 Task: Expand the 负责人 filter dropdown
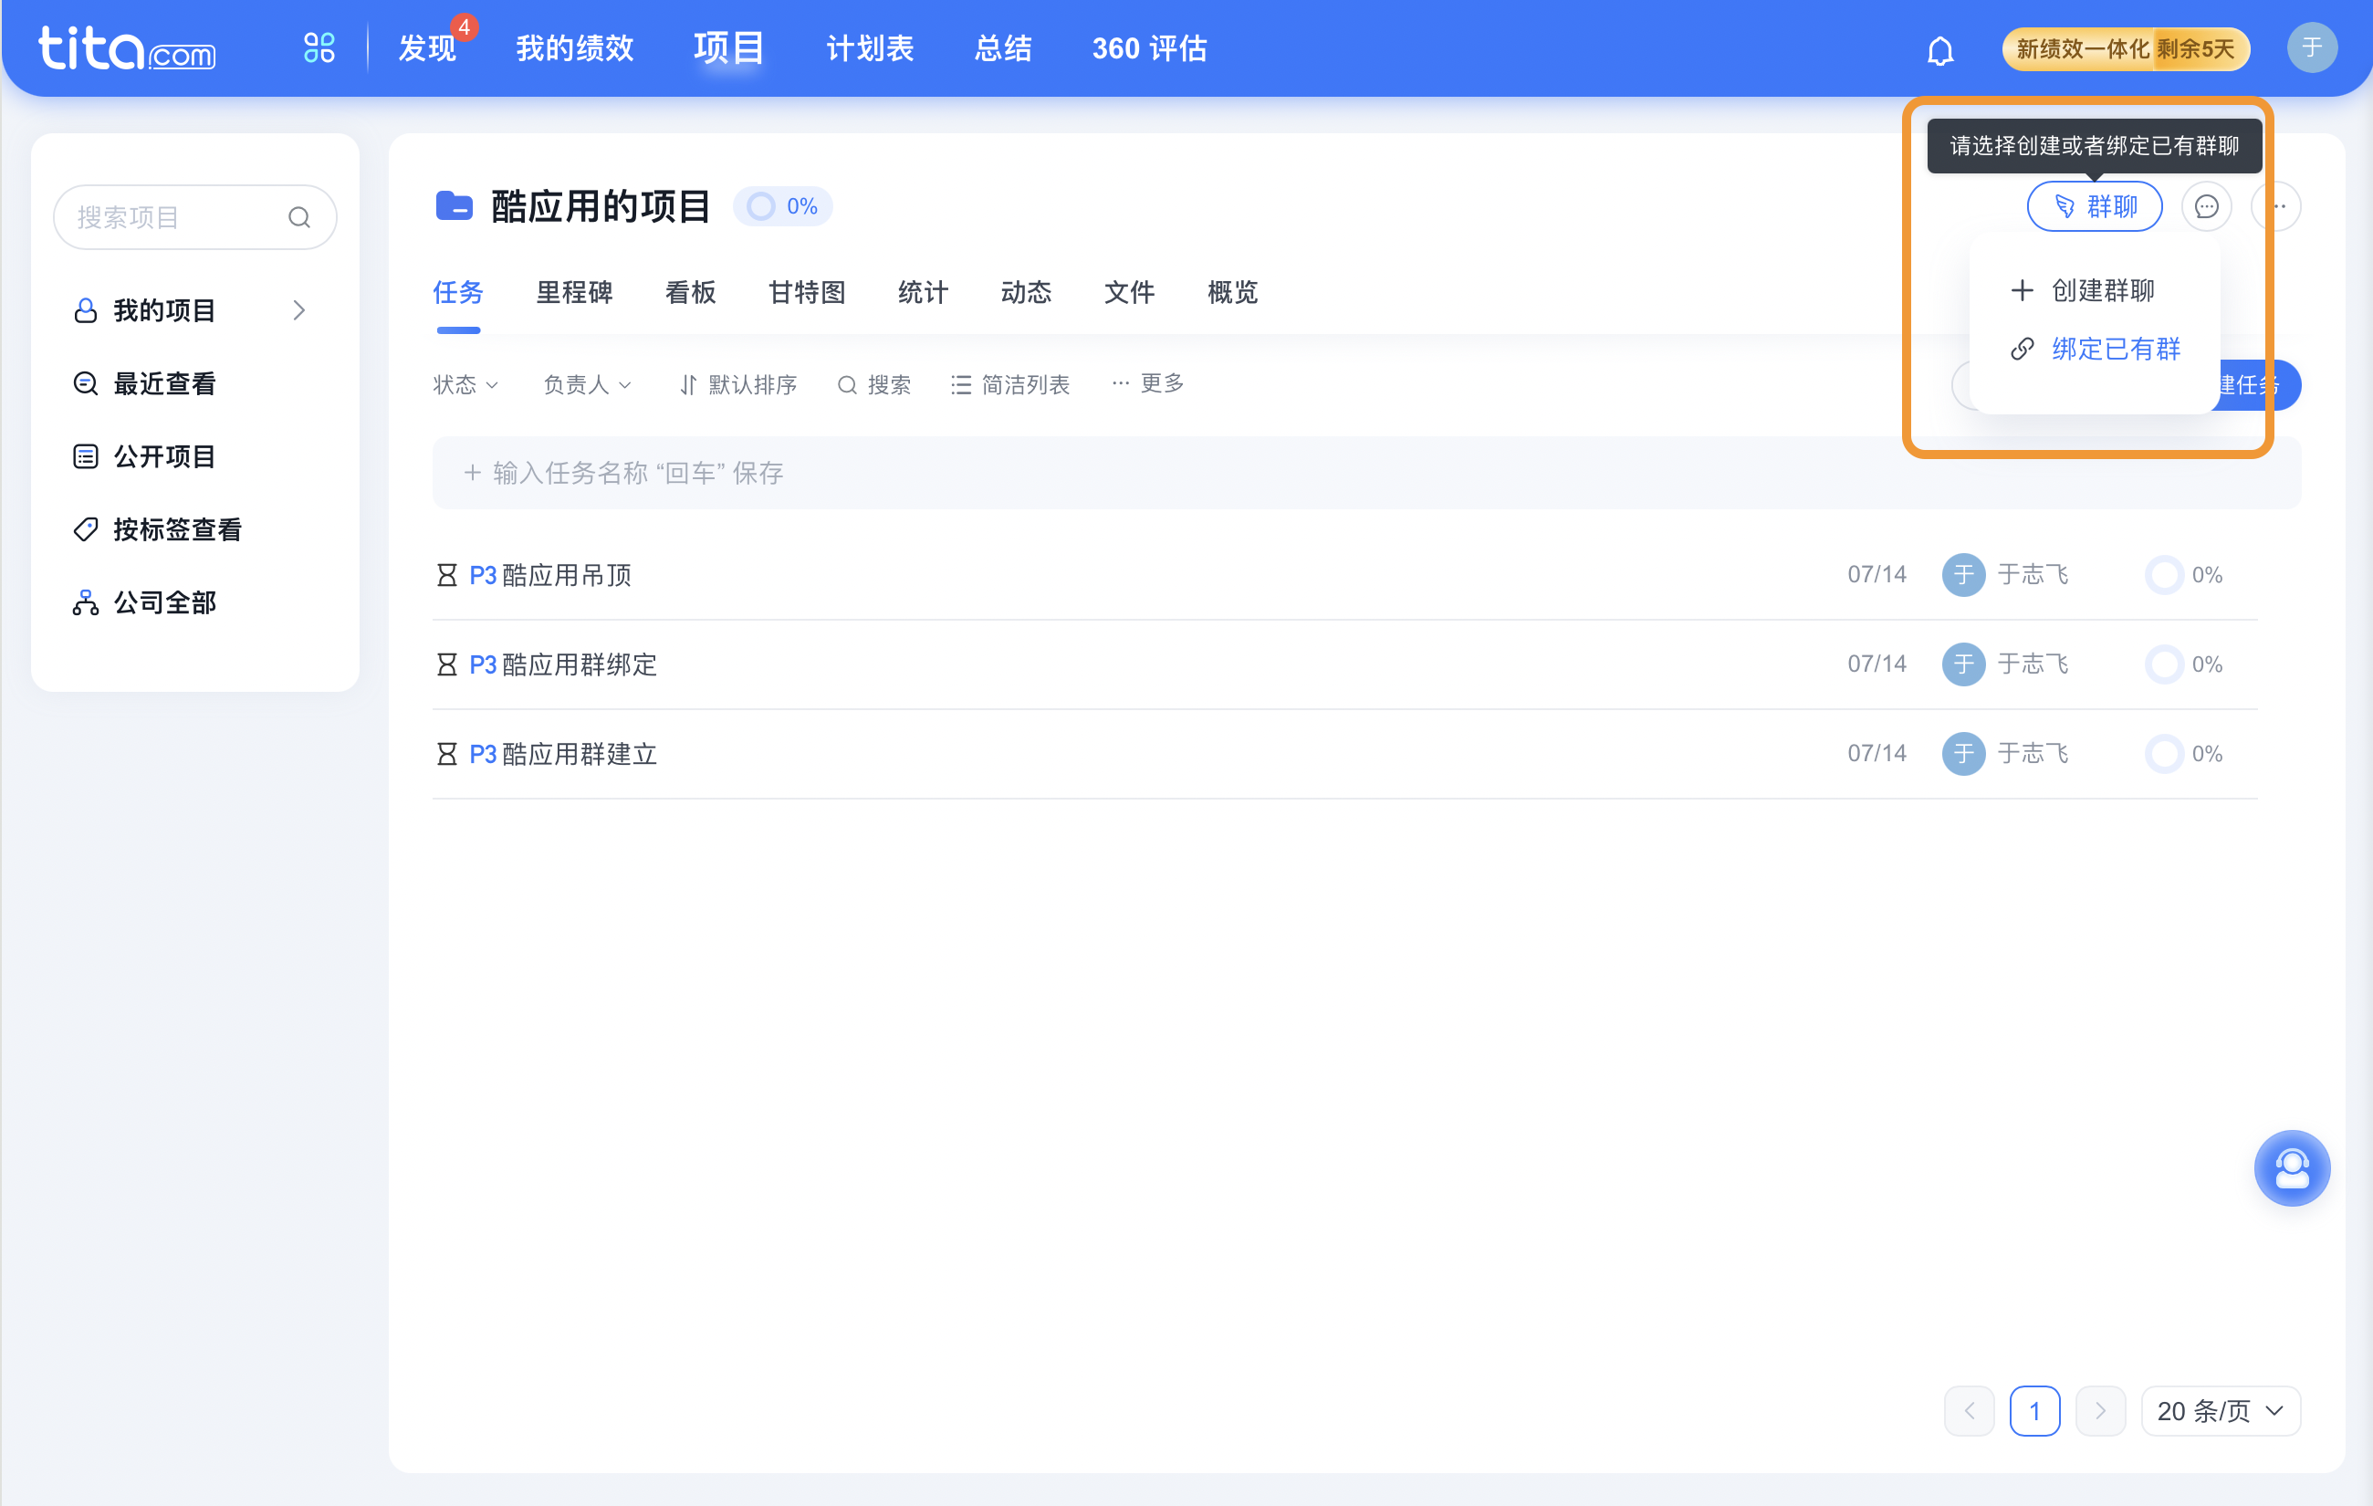pyautogui.click(x=586, y=384)
